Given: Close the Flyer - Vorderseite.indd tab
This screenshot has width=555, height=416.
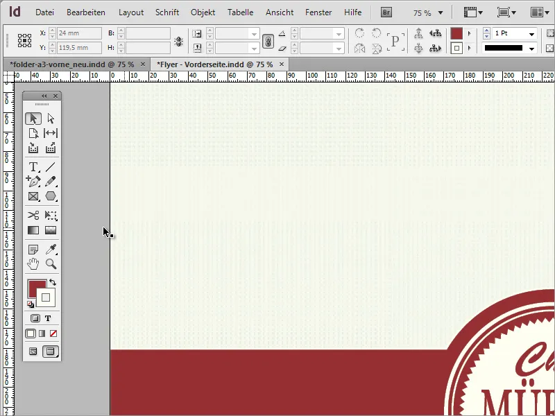Looking at the screenshot, I should 282,64.
